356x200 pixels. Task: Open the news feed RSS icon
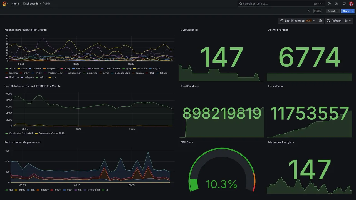337,4
